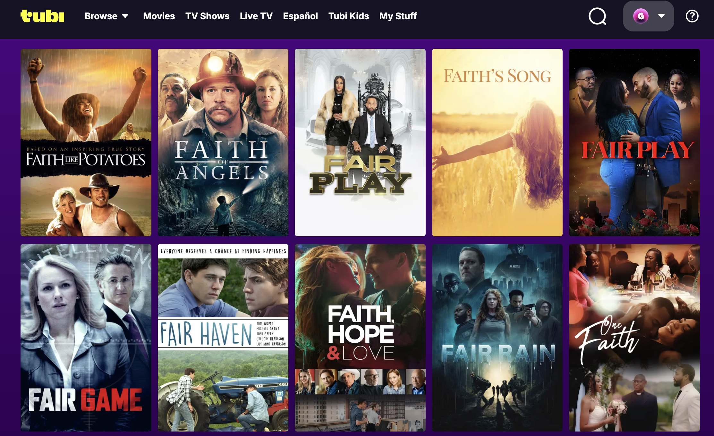Open the TV Shows section
This screenshot has height=436, width=714.
[x=207, y=16]
